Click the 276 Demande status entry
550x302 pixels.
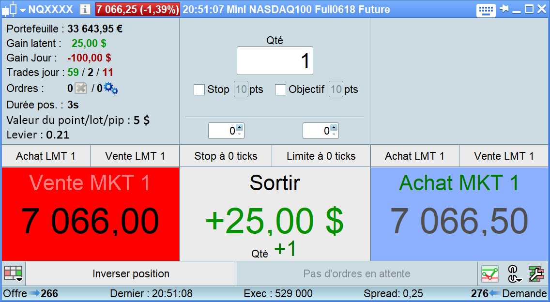509,294
